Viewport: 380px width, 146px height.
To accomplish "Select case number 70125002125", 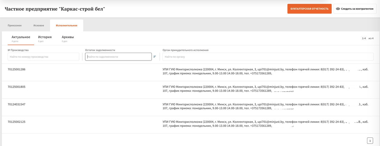I will pos(16,122).
